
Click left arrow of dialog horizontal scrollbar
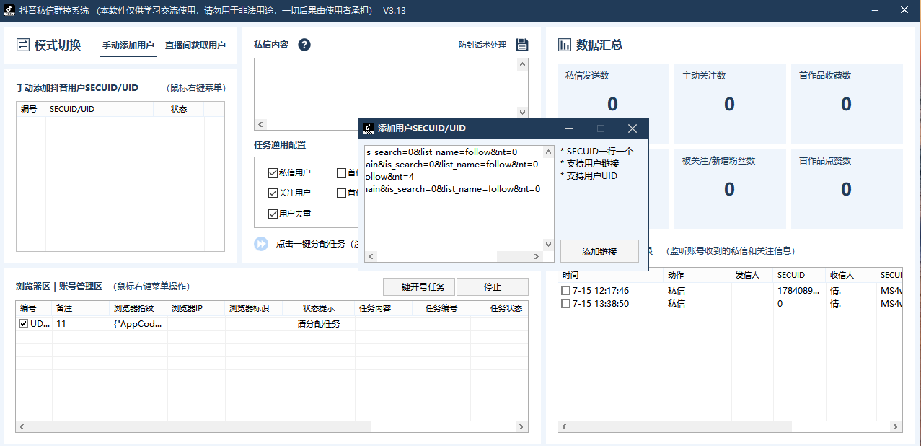[370, 257]
